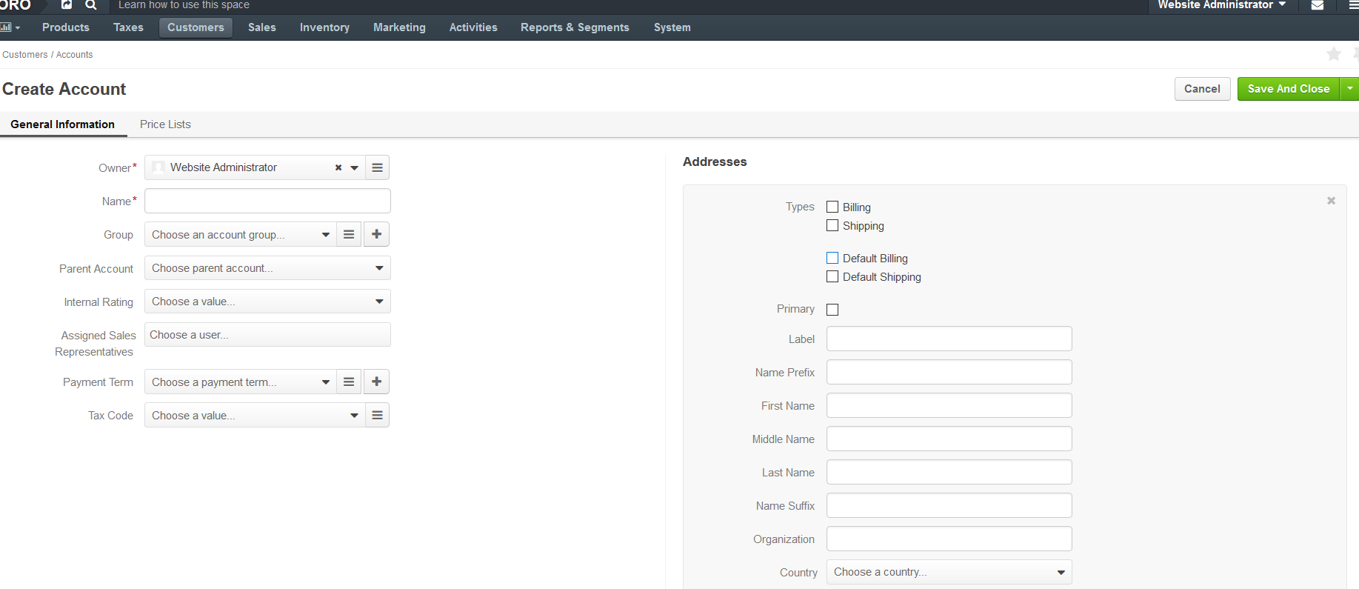Focus the Middle Name input field
This screenshot has height=589, width=1359.
(949, 439)
